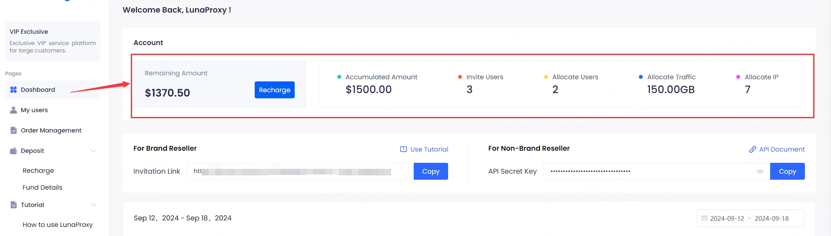Click the Tutorial file icon in sidebar
This screenshot has width=831, height=236.
tap(13, 205)
